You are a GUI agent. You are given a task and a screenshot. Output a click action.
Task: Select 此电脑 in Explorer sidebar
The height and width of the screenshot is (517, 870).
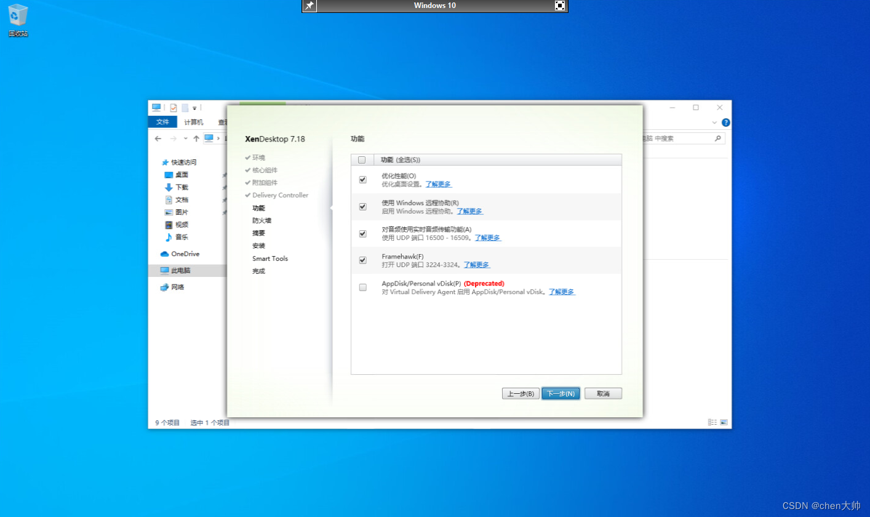click(x=188, y=270)
